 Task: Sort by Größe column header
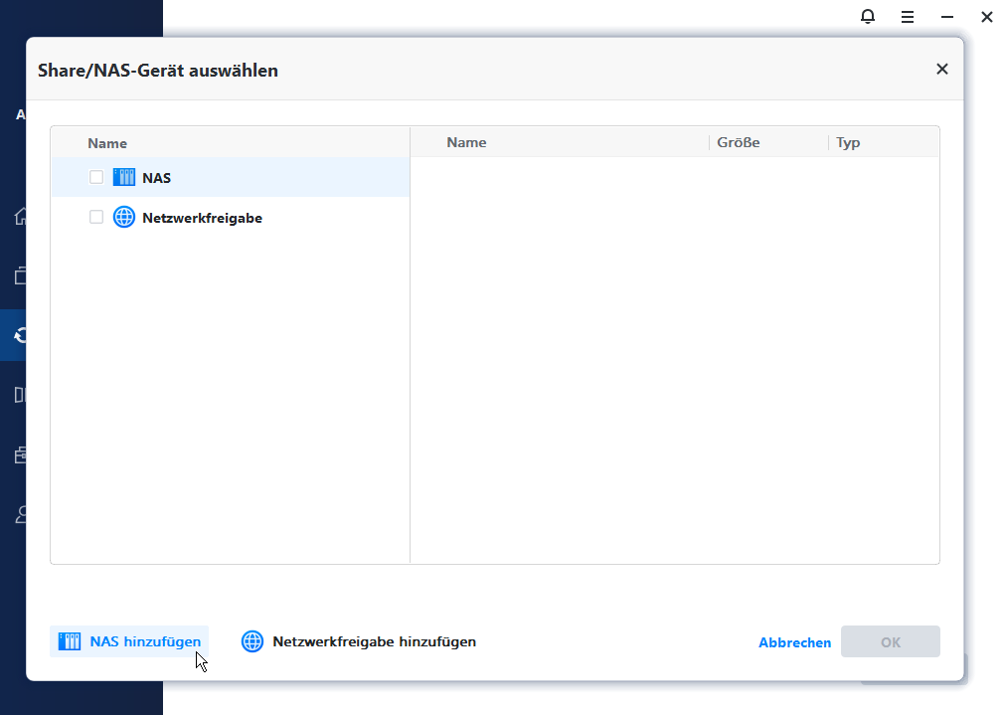(x=739, y=142)
